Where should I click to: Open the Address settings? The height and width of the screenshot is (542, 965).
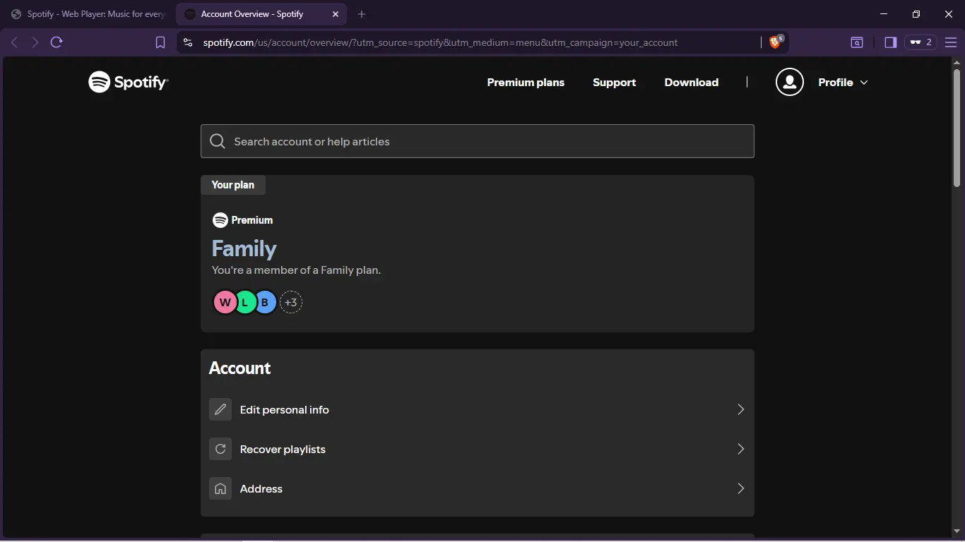(478, 488)
